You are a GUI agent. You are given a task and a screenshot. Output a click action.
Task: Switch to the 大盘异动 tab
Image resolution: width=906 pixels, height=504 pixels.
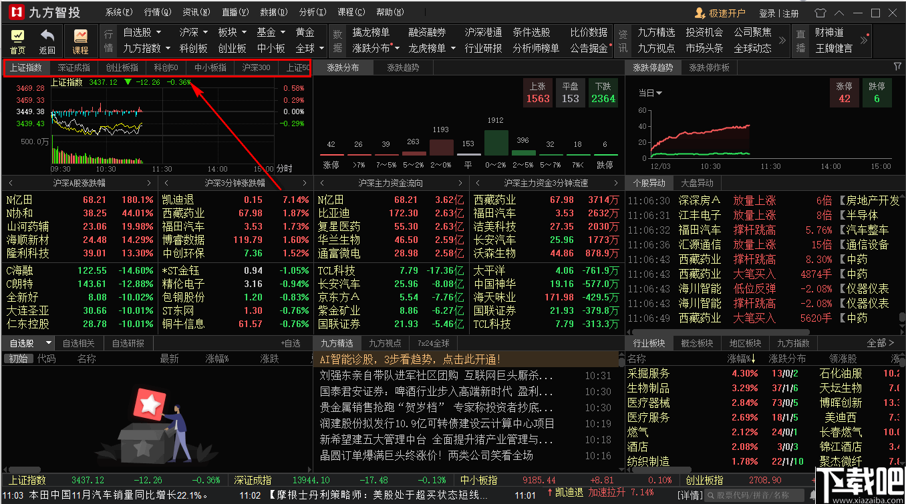[x=697, y=183]
